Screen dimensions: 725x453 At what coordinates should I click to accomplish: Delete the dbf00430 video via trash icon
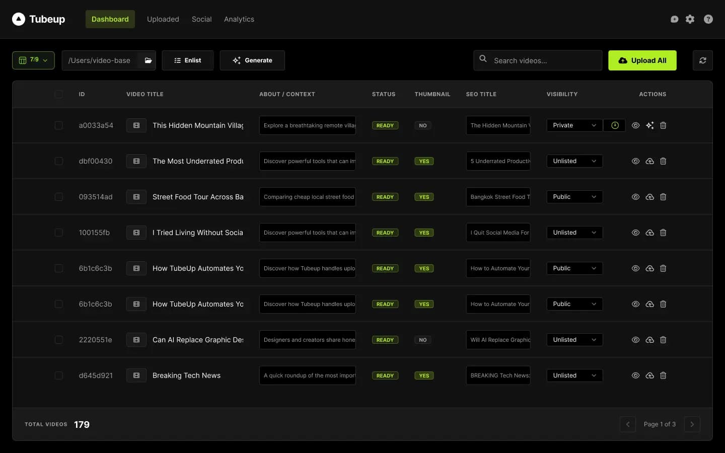point(663,161)
